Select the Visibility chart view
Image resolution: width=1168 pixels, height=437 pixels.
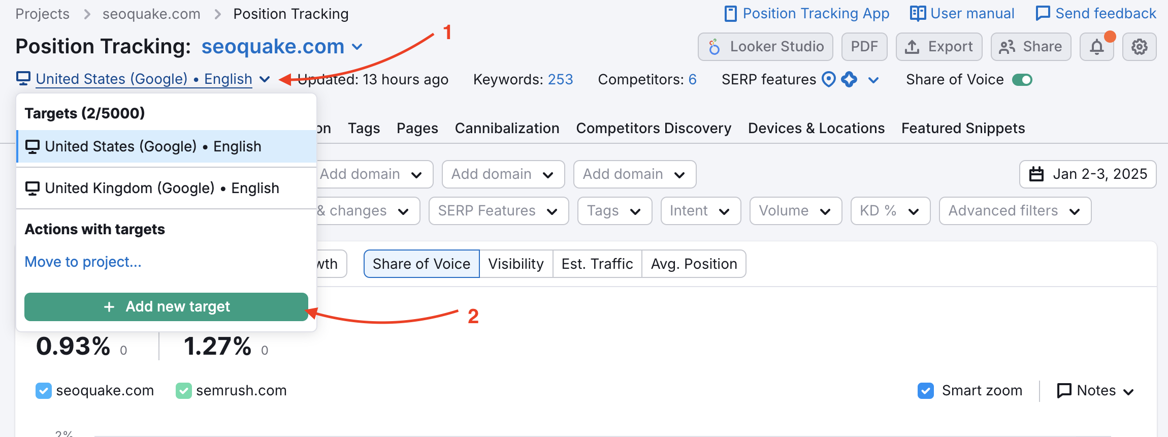pos(516,264)
